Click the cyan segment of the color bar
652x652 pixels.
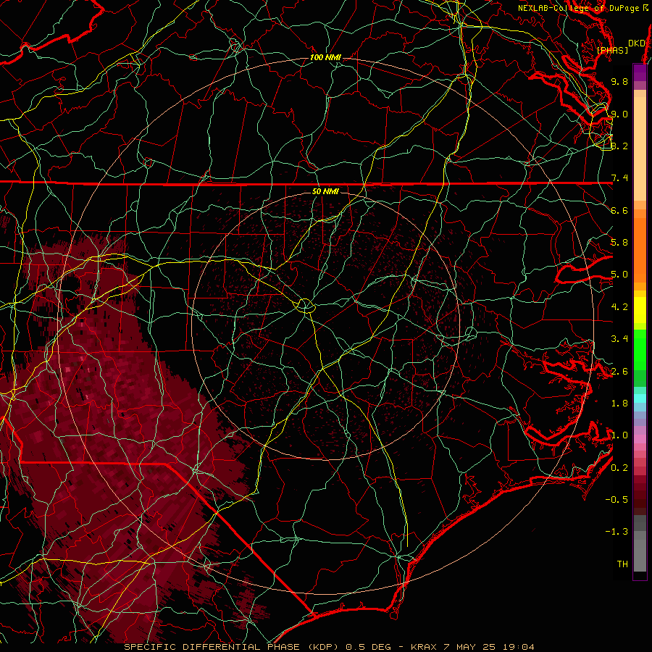point(640,398)
